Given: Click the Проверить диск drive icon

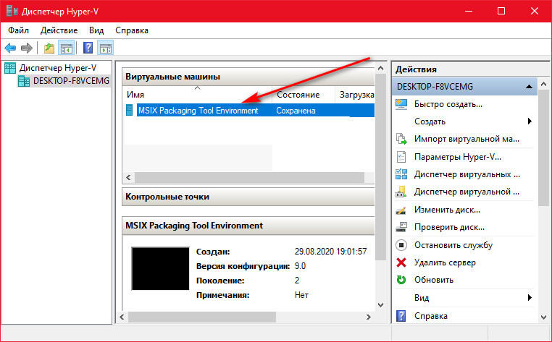Looking at the screenshot, I should [x=401, y=228].
